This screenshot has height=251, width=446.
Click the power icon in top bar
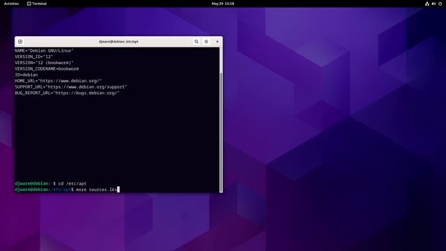click(x=440, y=3)
